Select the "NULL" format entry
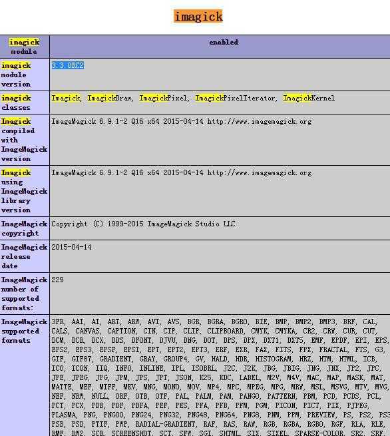 [100, 396]
